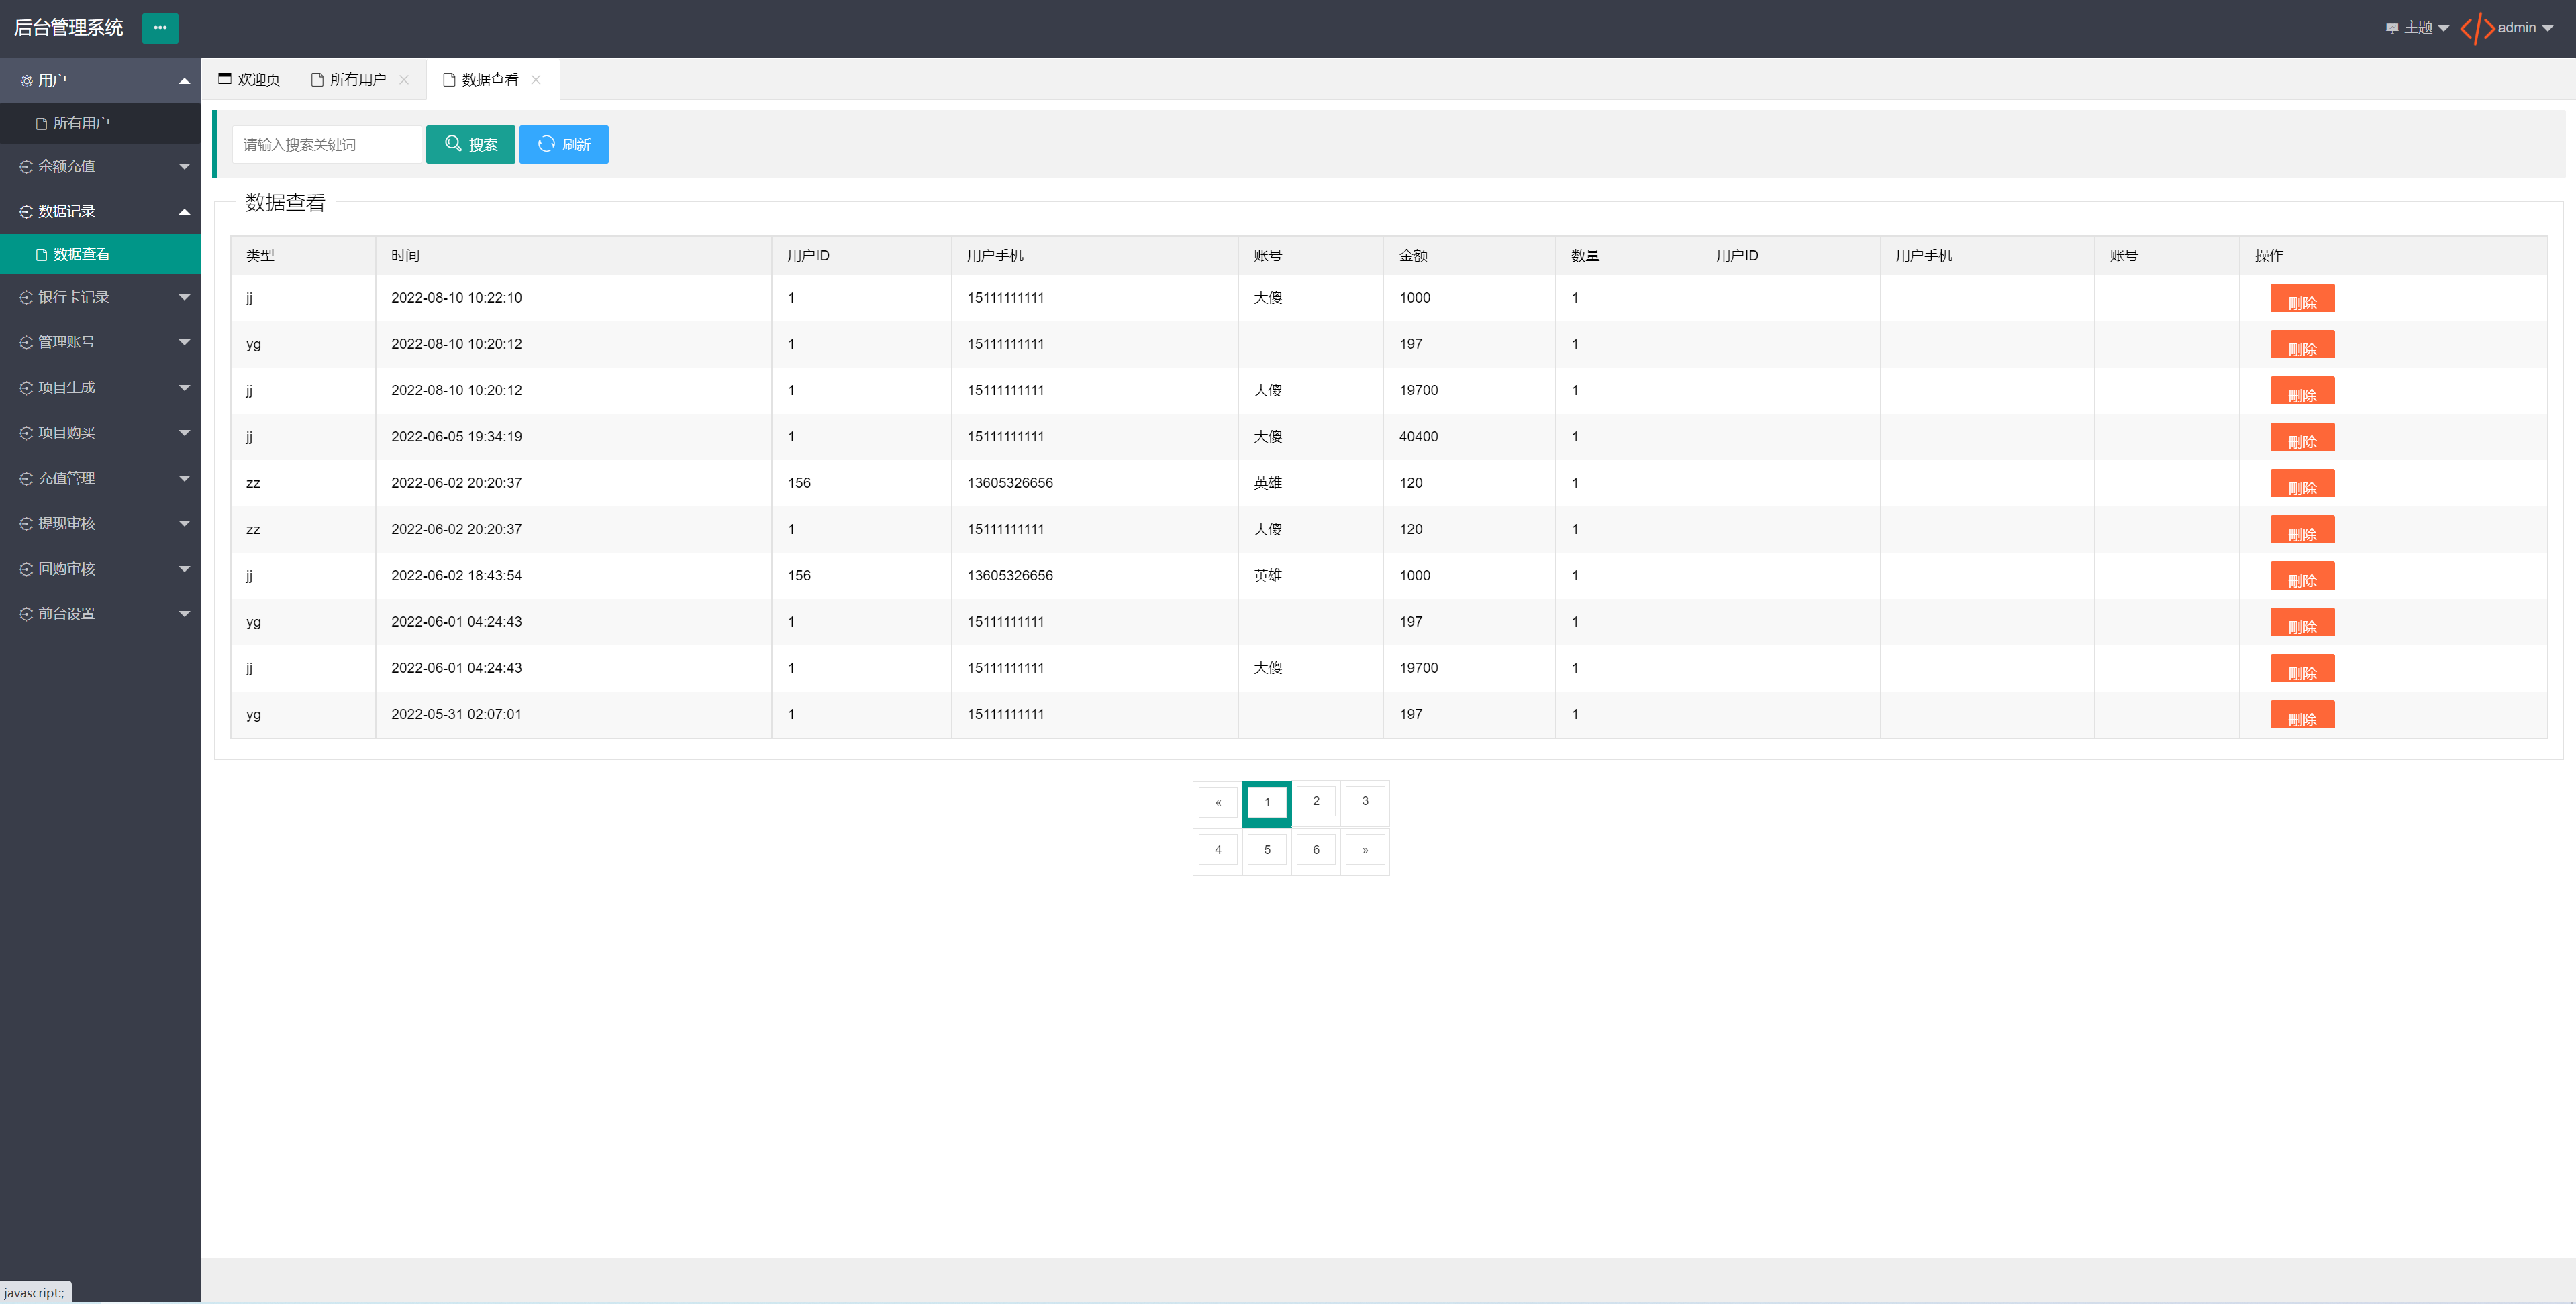Click the 用户 gear icon in sidebar
The width and height of the screenshot is (2576, 1304).
click(27, 81)
